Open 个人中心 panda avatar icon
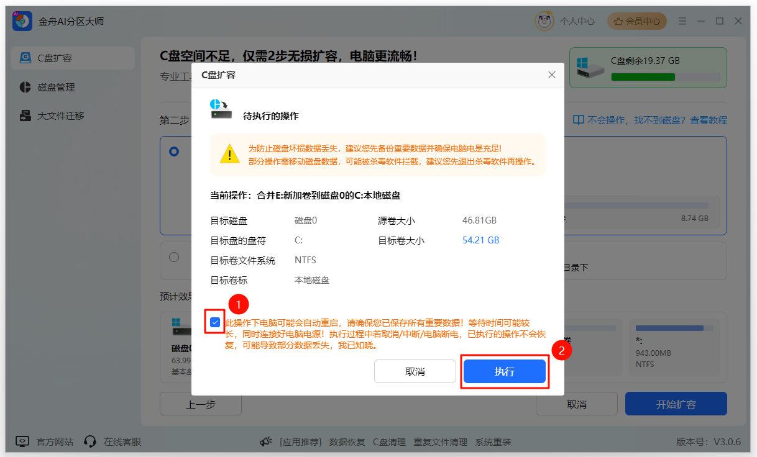Screen dimensions: 757x457 544,21
